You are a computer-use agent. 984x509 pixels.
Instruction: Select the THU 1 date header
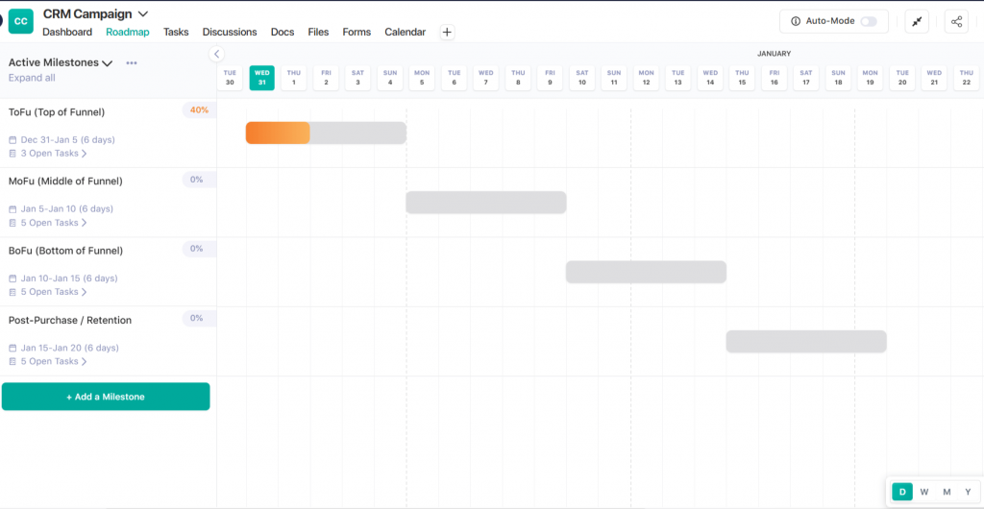point(294,78)
